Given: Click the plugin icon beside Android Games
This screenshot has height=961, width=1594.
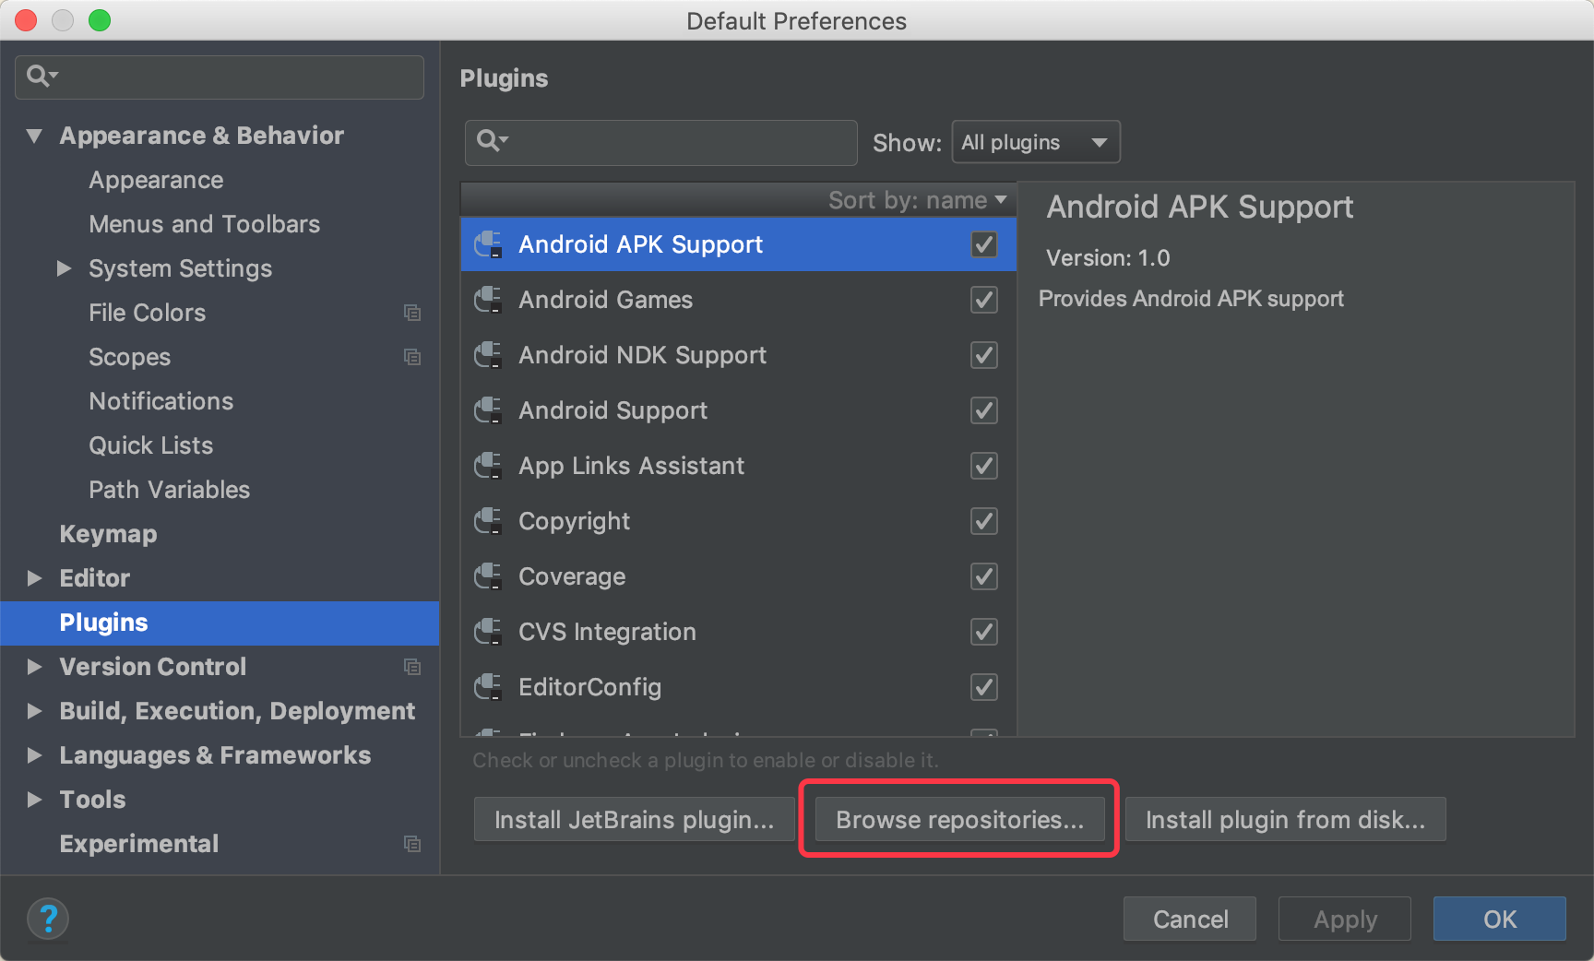Looking at the screenshot, I should 488,300.
